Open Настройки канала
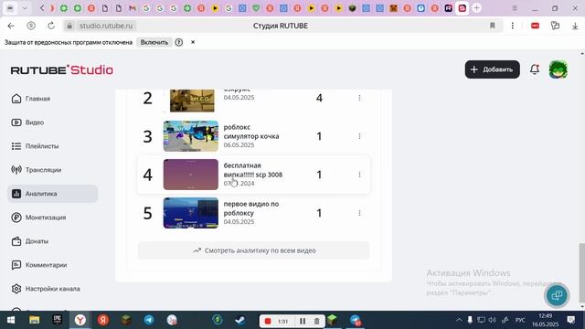Viewport: 585px width, 329px height. coord(46,289)
